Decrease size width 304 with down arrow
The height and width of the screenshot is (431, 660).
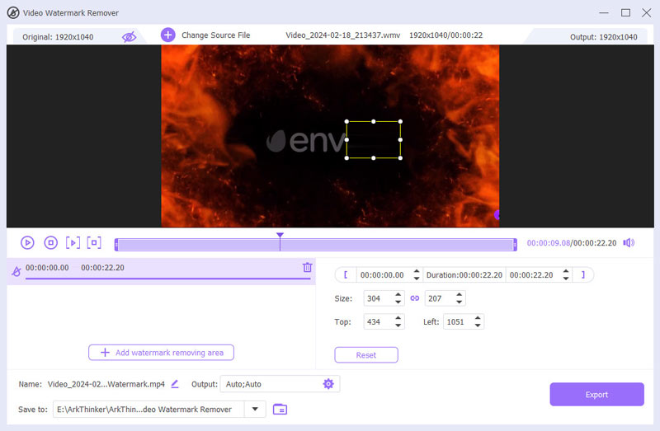coord(398,302)
